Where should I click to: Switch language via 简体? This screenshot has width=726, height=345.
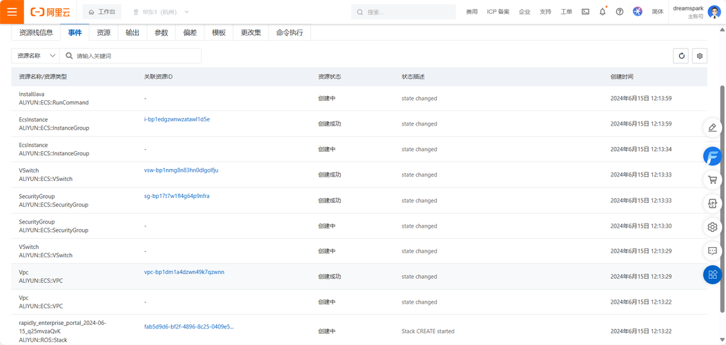[x=658, y=12]
